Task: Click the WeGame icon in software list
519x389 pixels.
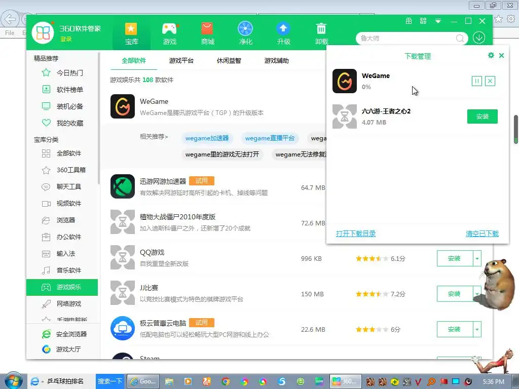Action: [x=123, y=106]
